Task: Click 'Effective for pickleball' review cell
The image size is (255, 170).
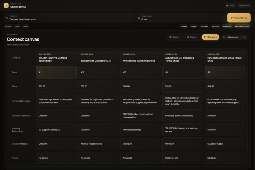Action: pos(56,101)
